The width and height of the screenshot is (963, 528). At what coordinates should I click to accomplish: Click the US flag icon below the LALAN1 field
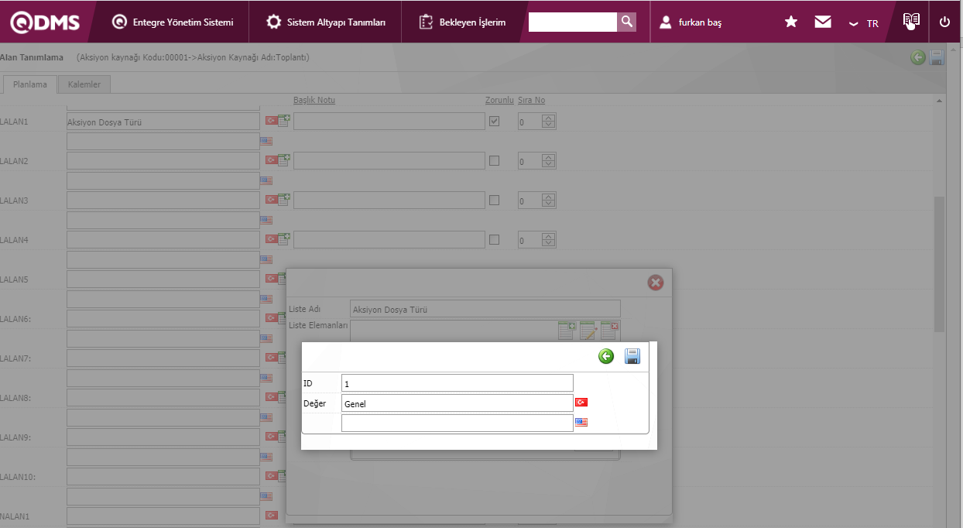point(266,141)
